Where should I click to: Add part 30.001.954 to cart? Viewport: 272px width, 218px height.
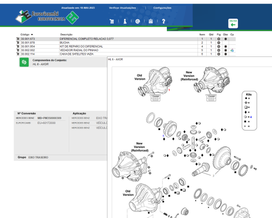[x=18, y=47]
